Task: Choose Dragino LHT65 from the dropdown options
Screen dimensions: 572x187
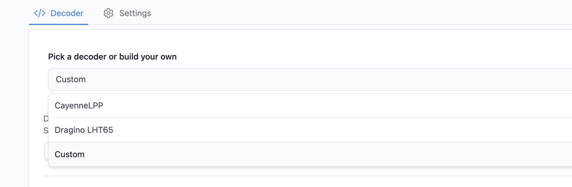Action: [x=84, y=130]
